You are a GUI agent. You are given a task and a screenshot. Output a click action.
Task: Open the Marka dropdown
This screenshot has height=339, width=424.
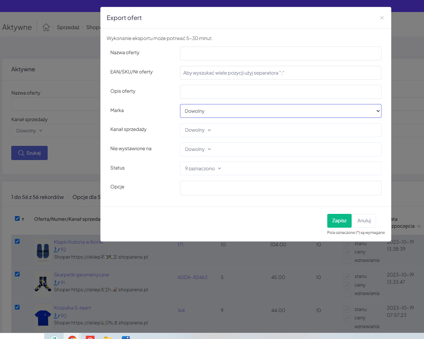(x=280, y=111)
